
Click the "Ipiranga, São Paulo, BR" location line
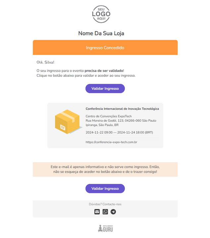pyautogui.click(x=102, y=125)
